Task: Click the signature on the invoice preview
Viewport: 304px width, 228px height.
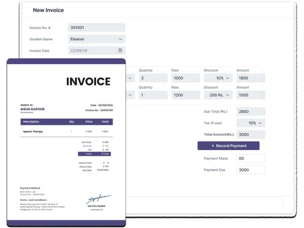Action: click(x=98, y=199)
